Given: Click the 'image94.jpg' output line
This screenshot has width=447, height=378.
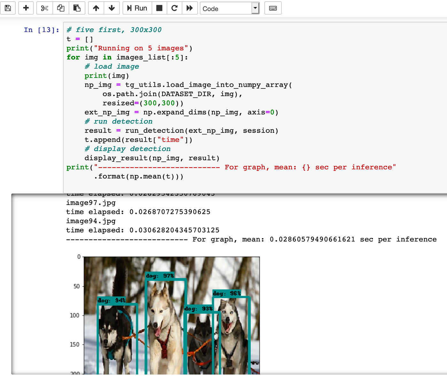Looking at the screenshot, I should click(x=91, y=221).
